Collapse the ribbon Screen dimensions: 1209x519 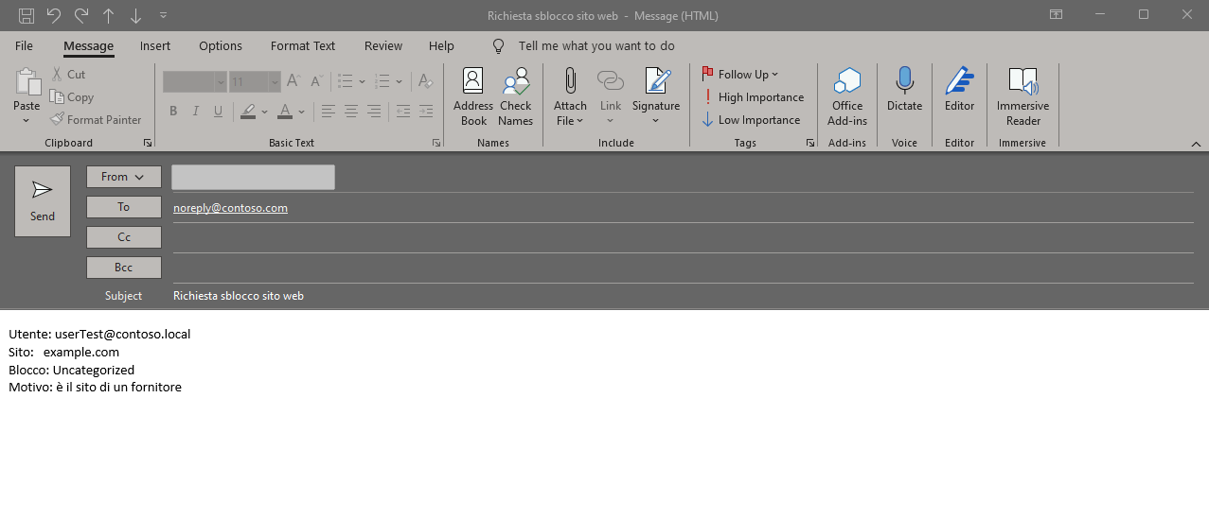tap(1196, 144)
